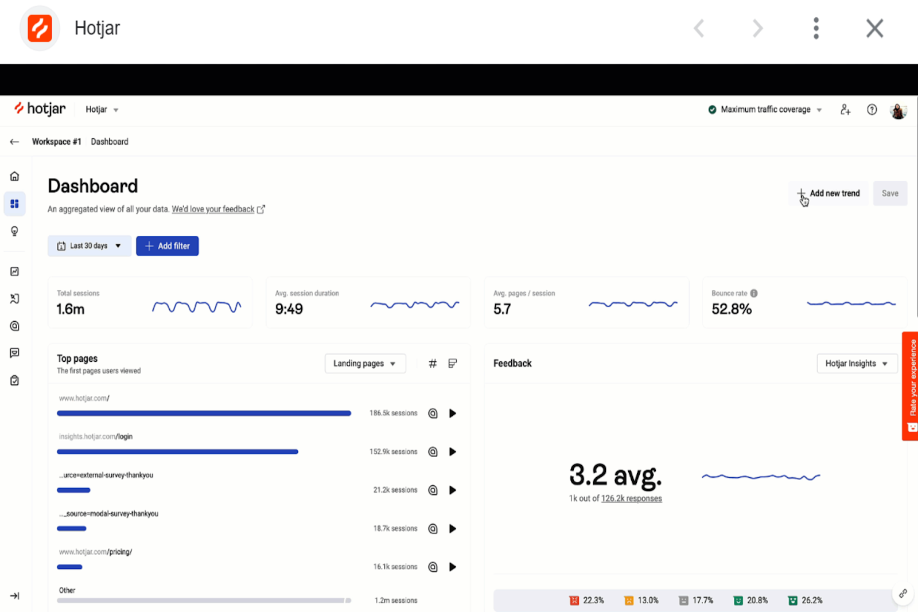Open the help question mark icon
Image resolution: width=918 pixels, height=612 pixels.
point(872,110)
